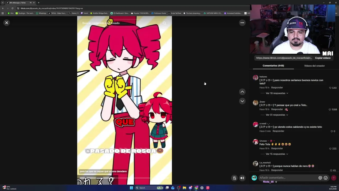Open weather widget showing 23°C

tap(9, 188)
